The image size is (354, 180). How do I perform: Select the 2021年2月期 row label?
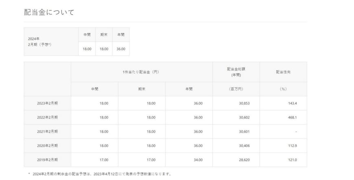(48, 132)
